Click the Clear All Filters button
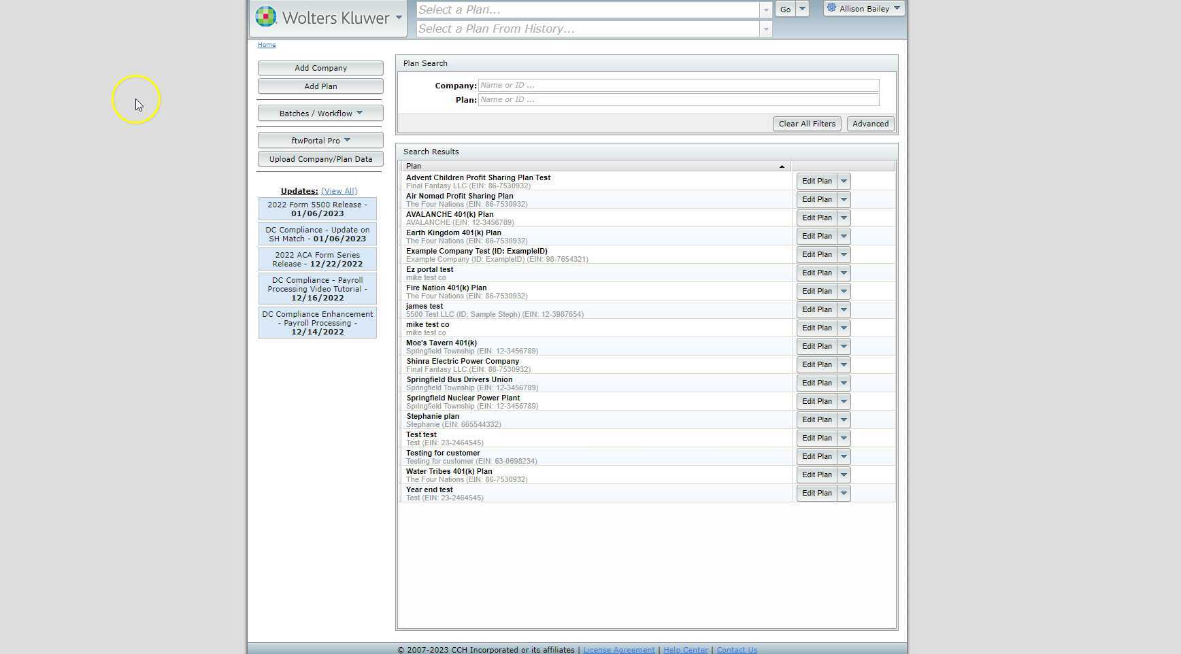This screenshot has width=1181, height=654. [807, 123]
